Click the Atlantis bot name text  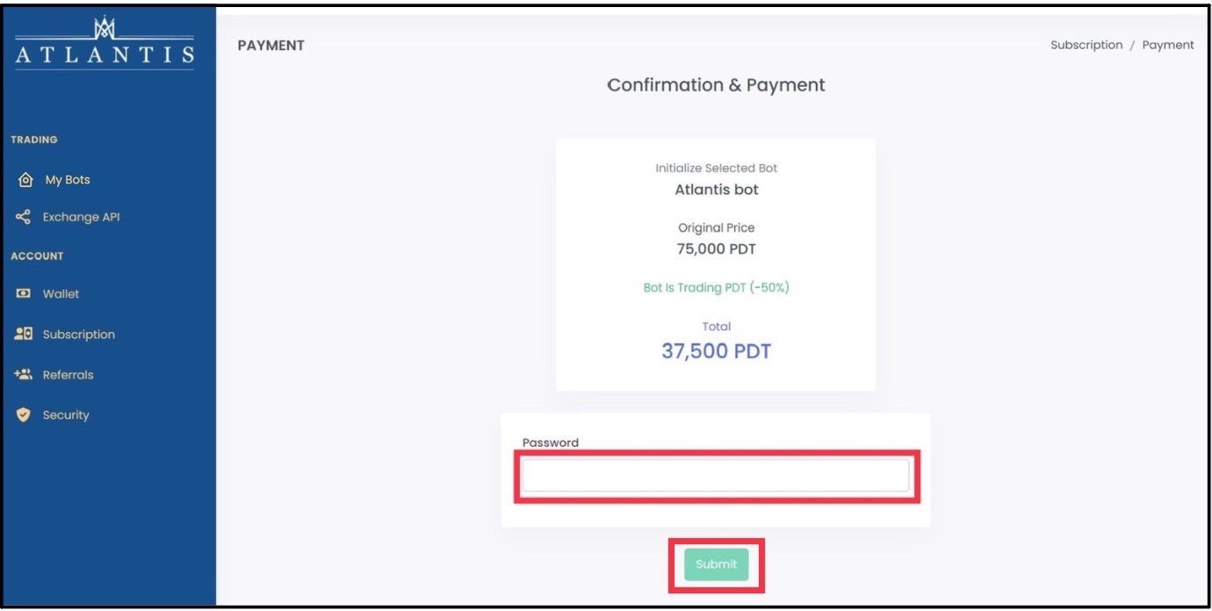pos(717,190)
